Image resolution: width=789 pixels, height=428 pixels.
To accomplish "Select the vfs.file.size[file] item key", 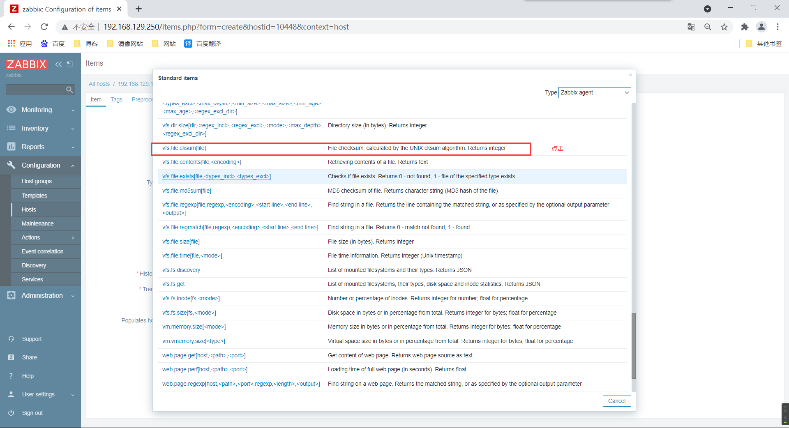I will pyautogui.click(x=181, y=242).
